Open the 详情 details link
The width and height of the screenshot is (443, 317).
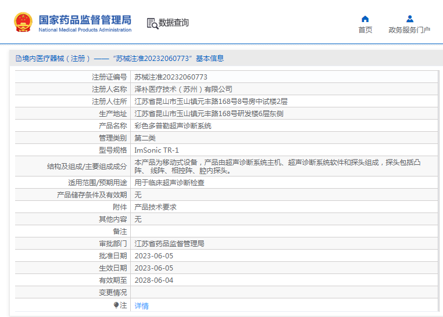tap(142, 306)
